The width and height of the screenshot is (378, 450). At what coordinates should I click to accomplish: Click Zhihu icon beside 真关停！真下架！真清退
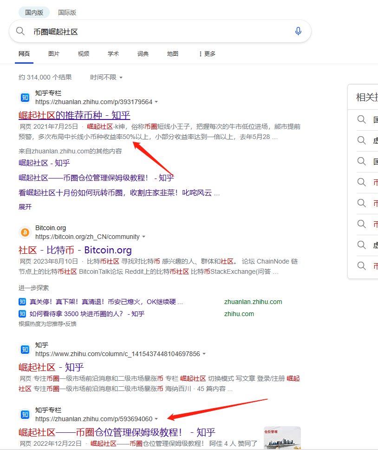click(22, 302)
